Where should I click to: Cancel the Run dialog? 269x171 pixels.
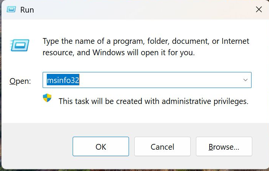point(162,147)
